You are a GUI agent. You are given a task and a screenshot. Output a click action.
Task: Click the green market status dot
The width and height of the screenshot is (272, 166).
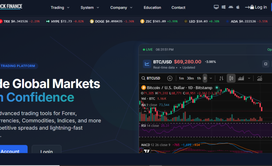pyautogui.click(x=217, y=87)
